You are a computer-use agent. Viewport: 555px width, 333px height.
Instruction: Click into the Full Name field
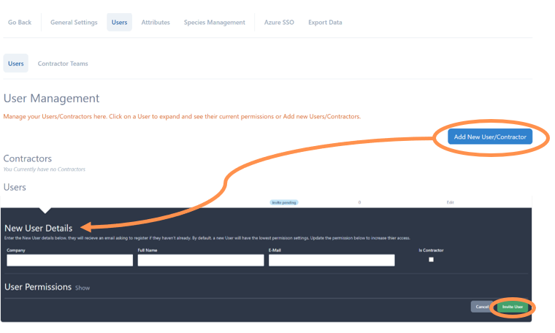click(201, 260)
